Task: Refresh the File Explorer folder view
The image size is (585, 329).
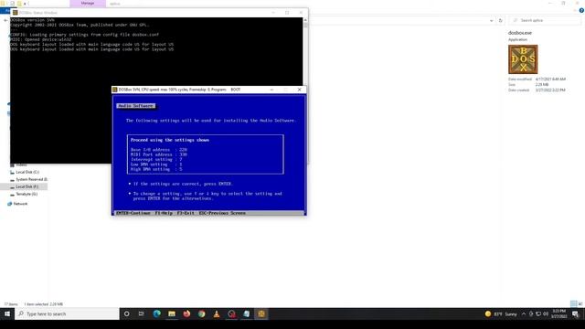Action: tap(501, 20)
